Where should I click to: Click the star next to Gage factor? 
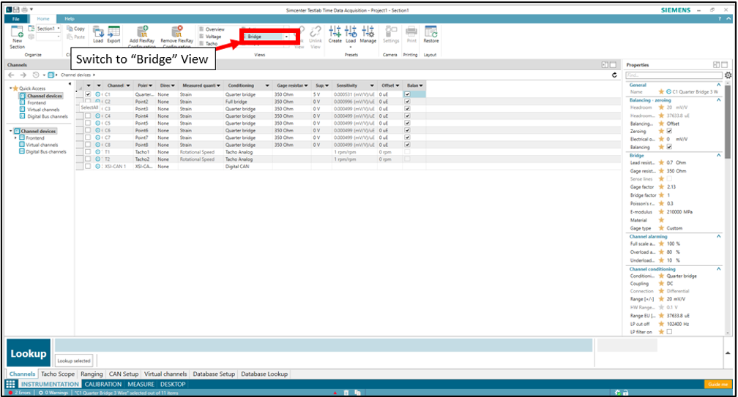click(661, 187)
